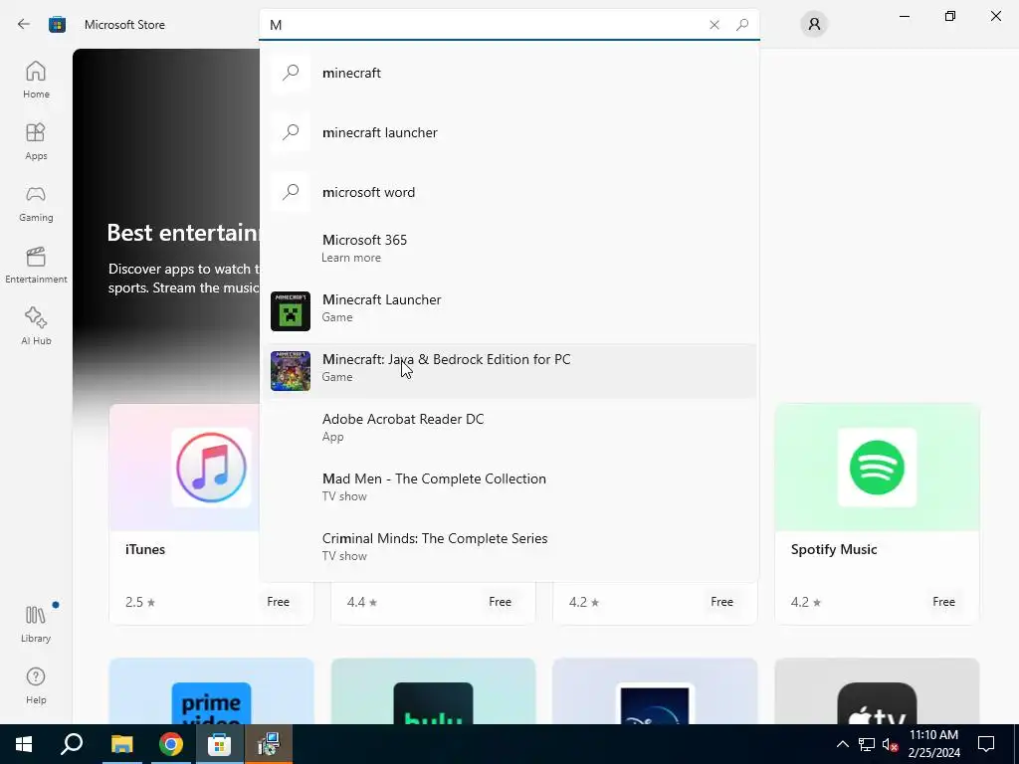Open Help from the sidebar
The height and width of the screenshot is (764, 1019).
click(36, 685)
